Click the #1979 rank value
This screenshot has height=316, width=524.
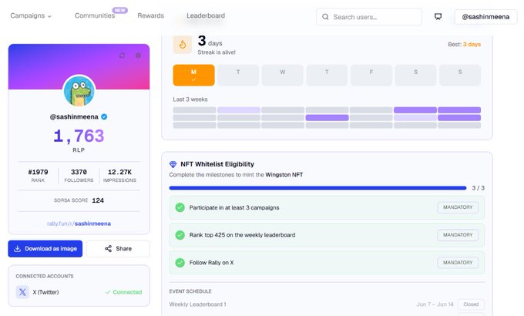point(38,172)
